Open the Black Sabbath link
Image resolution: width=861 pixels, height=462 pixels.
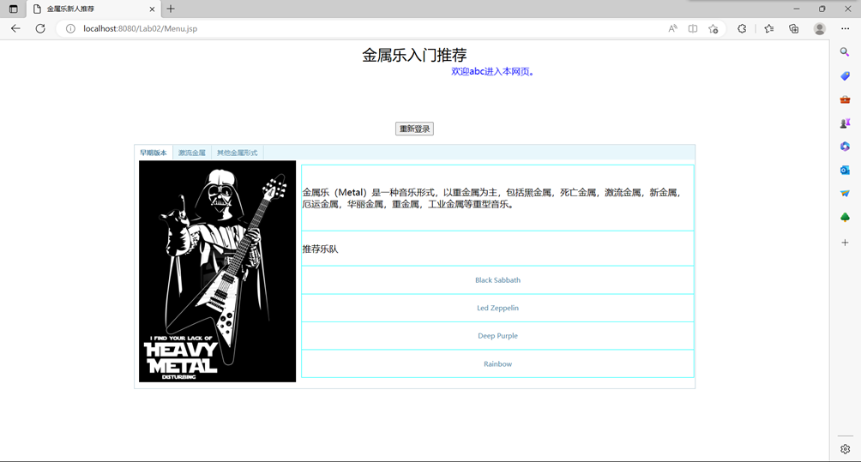[x=497, y=279]
